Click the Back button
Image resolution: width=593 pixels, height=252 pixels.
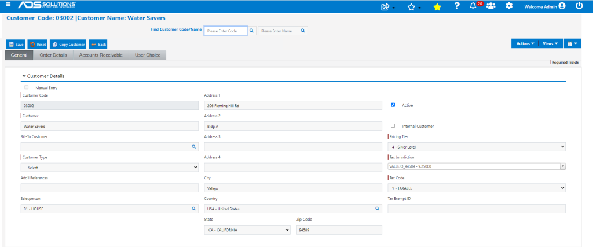tap(98, 45)
